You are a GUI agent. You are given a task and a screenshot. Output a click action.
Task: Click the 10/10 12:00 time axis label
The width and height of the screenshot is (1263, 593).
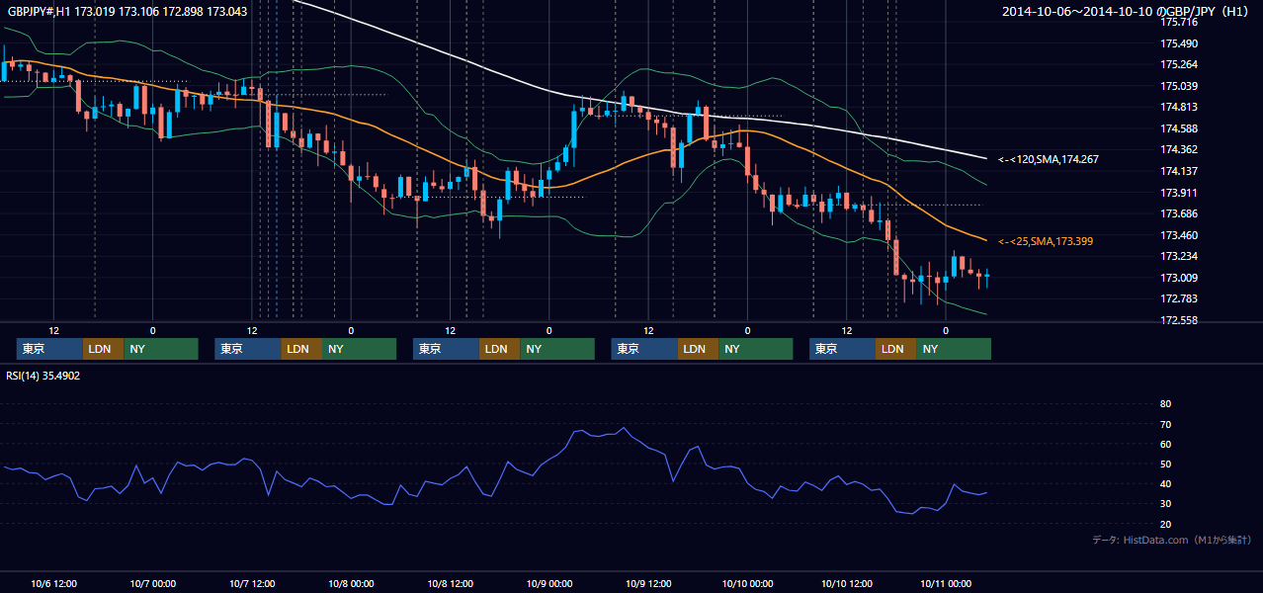pyautogui.click(x=846, y=584)
